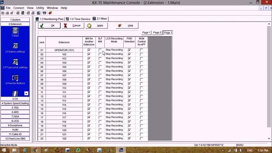Select the extension cell '102'
Image resolution: width=272 pixels, height=153 pixels.
[x=64, y=54]
